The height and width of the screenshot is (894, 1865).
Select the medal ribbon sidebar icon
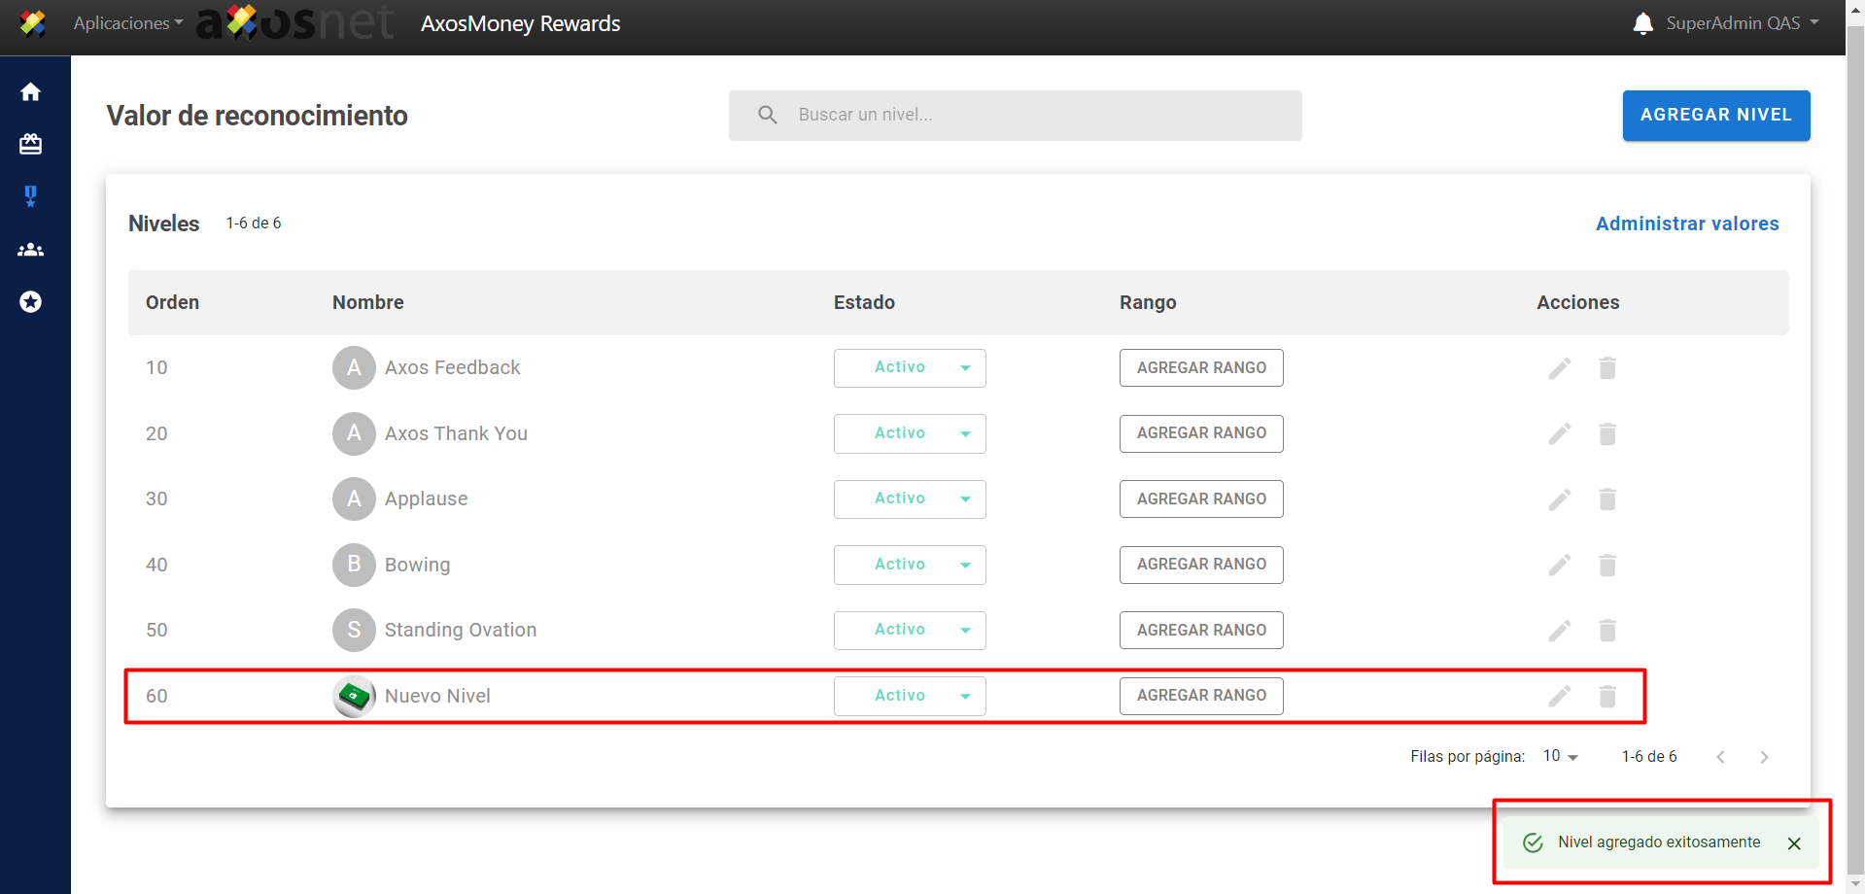coord(31,196)
